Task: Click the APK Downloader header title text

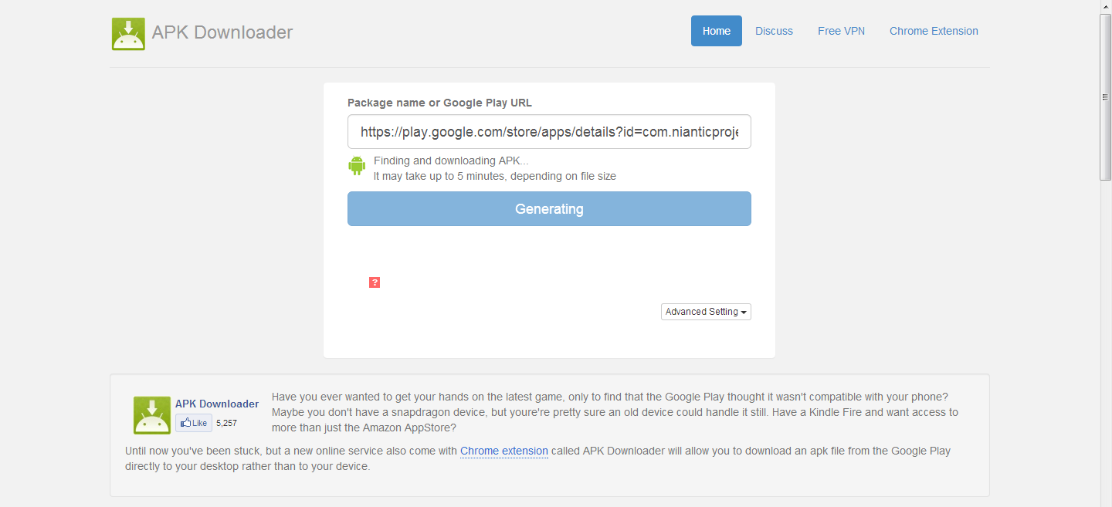Action: (222, 32)
